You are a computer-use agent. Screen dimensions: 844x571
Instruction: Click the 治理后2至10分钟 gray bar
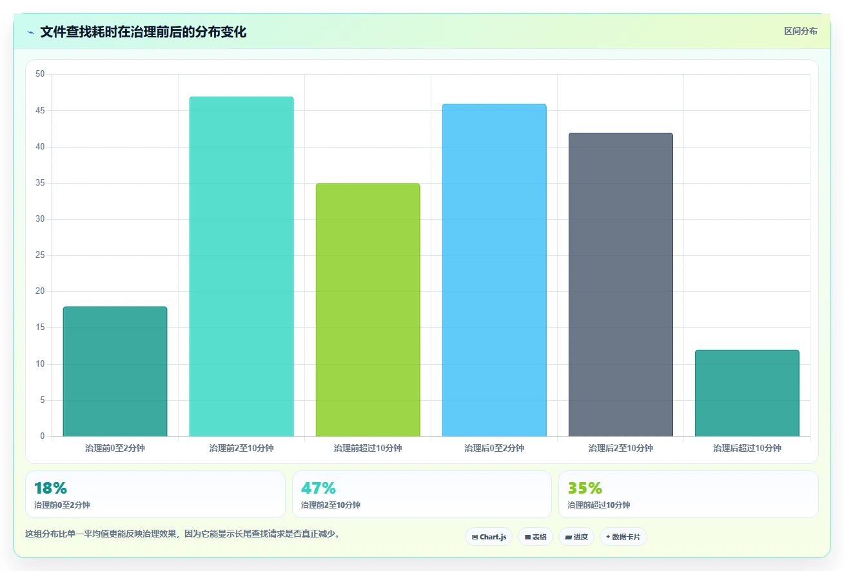[620, 285]
